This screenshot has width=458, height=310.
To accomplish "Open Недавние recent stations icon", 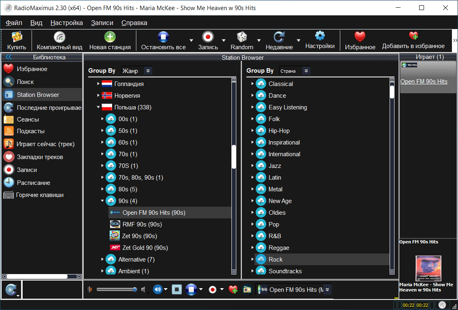I will coord(279,37).
